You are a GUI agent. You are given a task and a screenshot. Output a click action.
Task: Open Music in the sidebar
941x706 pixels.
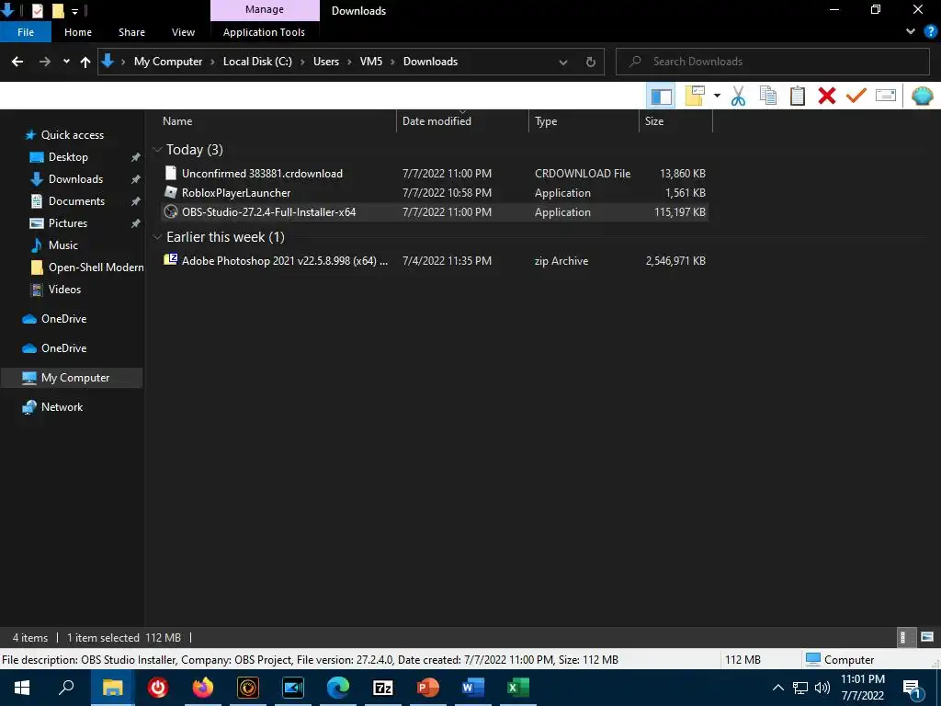(x=63, y=245)
